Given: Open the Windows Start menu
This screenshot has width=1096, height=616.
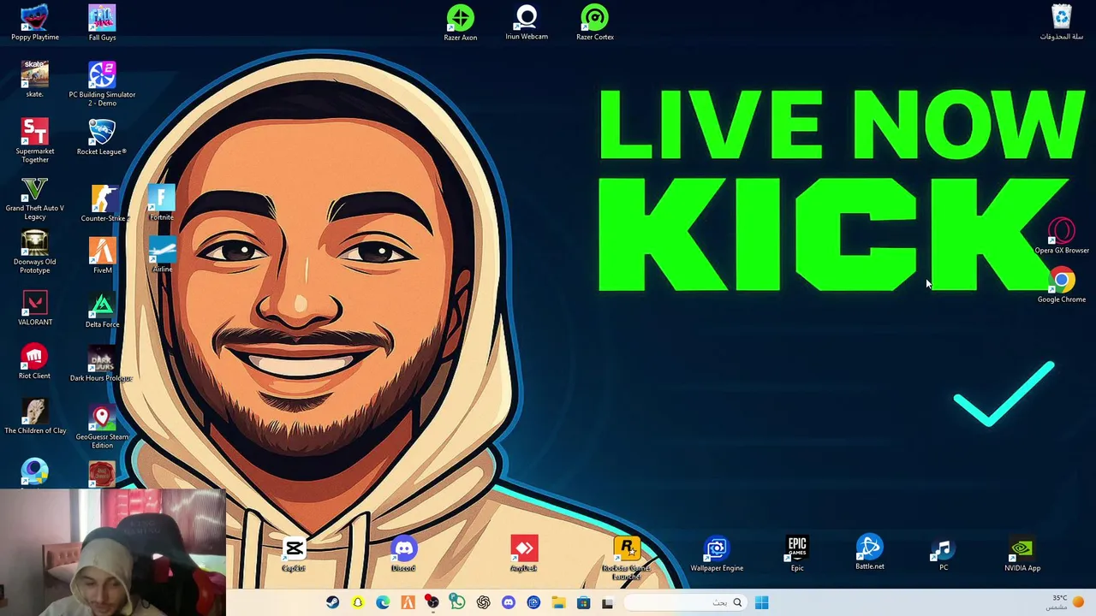Looking at the screenshot, I should point(761,603).
